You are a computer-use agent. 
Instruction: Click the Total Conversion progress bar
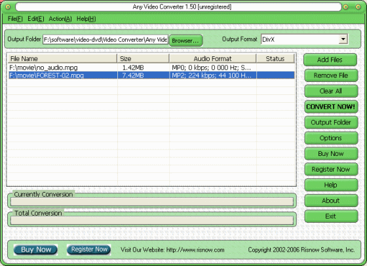point(152,220)
